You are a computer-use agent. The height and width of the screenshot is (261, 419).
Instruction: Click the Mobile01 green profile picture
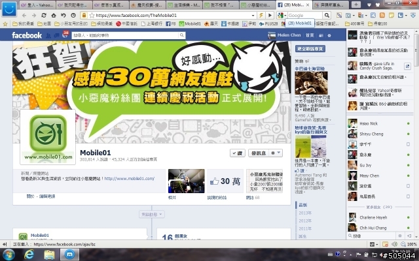click(48, 137)
